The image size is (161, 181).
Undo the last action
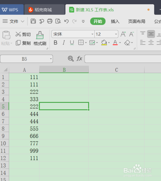(x=66, y=22)
